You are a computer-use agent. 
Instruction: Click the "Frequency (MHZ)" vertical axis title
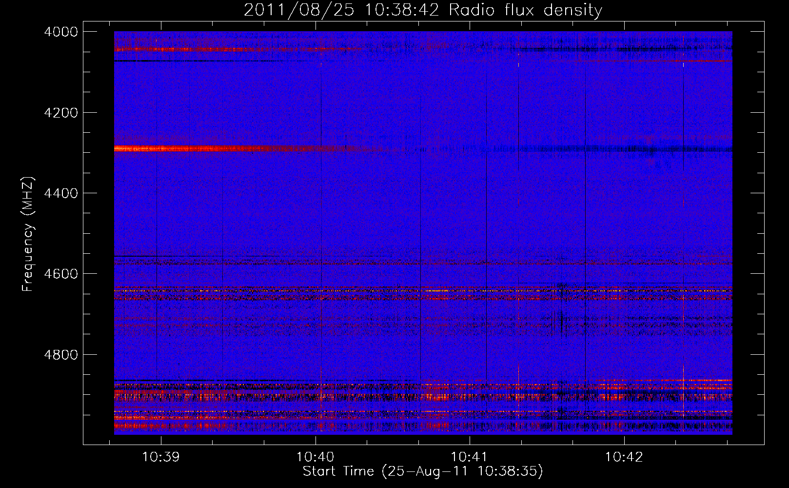(28, 234)
